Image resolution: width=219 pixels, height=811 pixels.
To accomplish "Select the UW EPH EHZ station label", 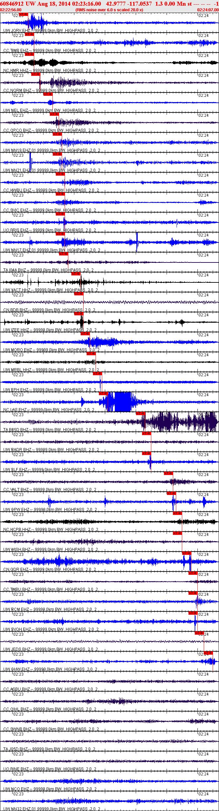I will pos(16,390).
